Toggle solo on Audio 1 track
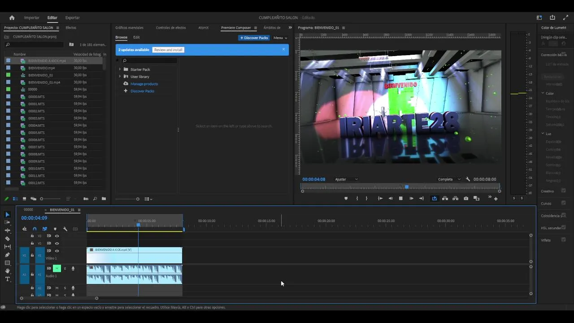Image resolution: width=574 pixels, height=323 pixels. (65, 268)
